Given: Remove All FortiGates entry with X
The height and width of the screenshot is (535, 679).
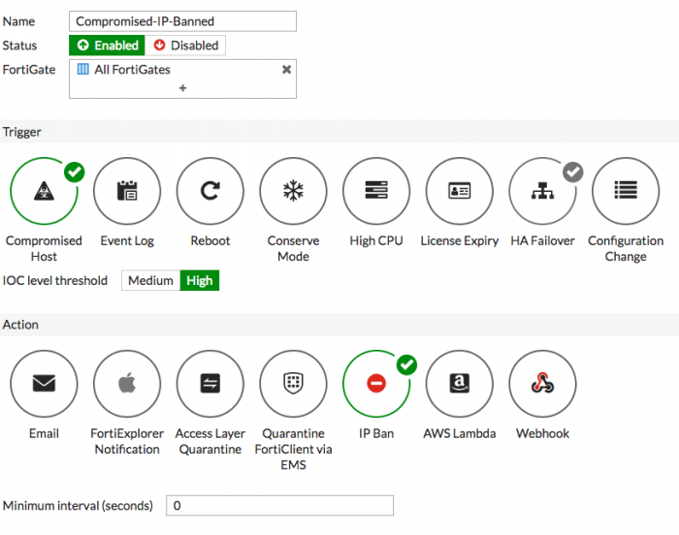Looking at the screenshot, I should [286, 70].
